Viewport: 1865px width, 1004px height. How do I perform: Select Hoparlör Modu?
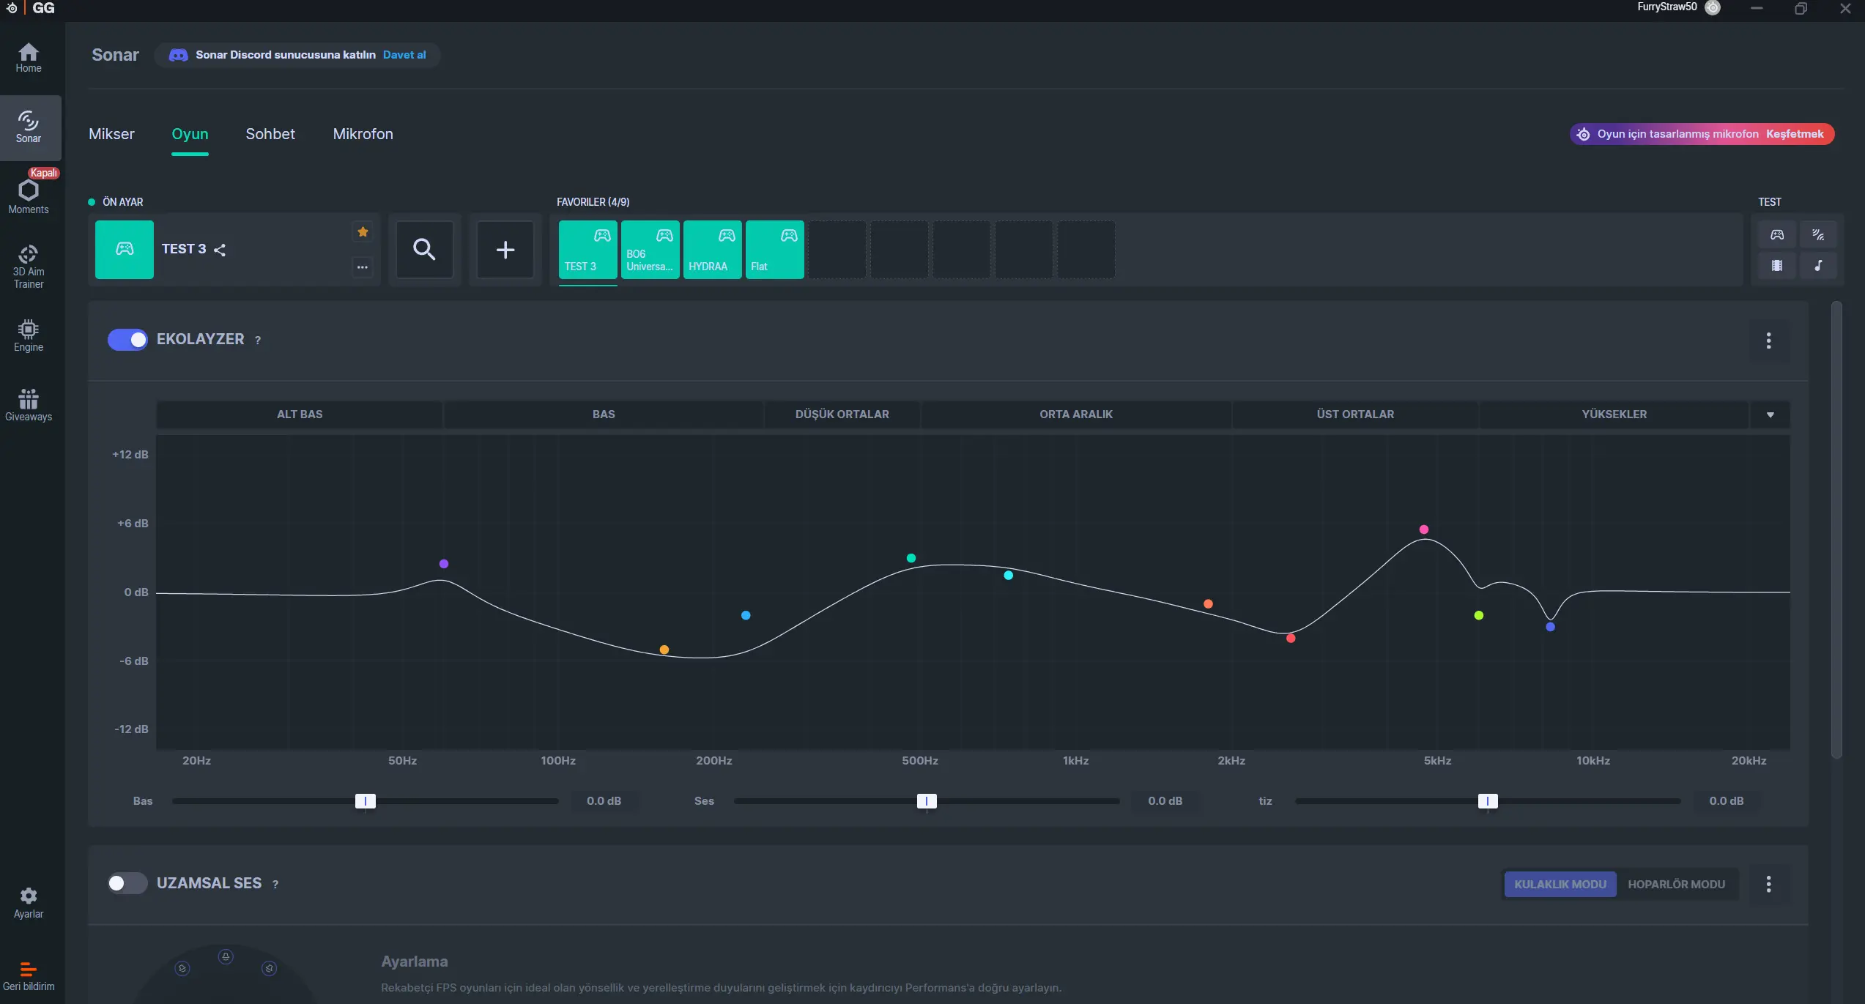(1677, 885)
